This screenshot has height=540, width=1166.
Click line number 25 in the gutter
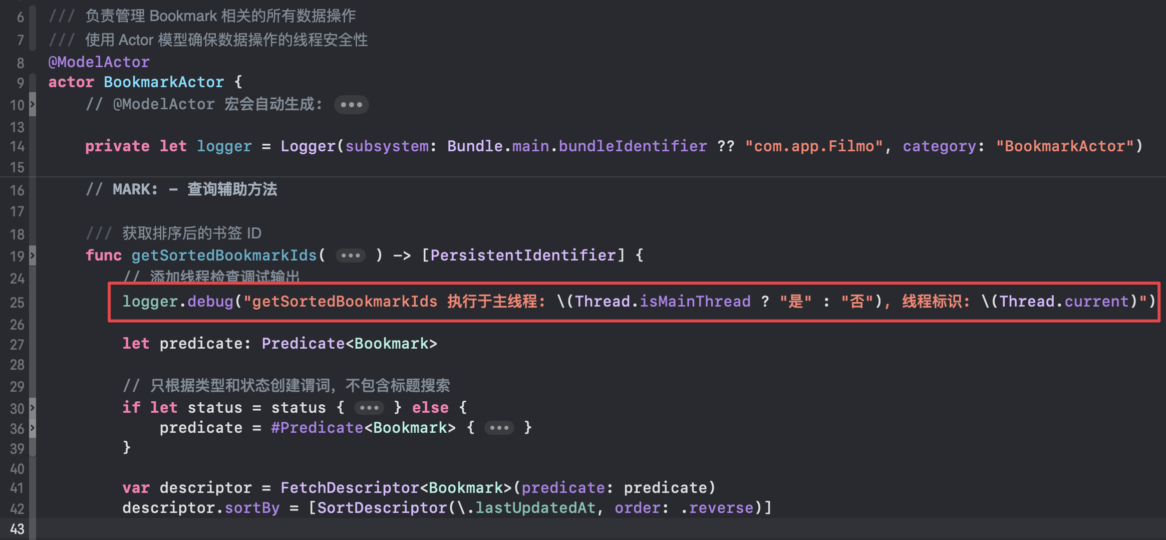[x=17, y=302]
